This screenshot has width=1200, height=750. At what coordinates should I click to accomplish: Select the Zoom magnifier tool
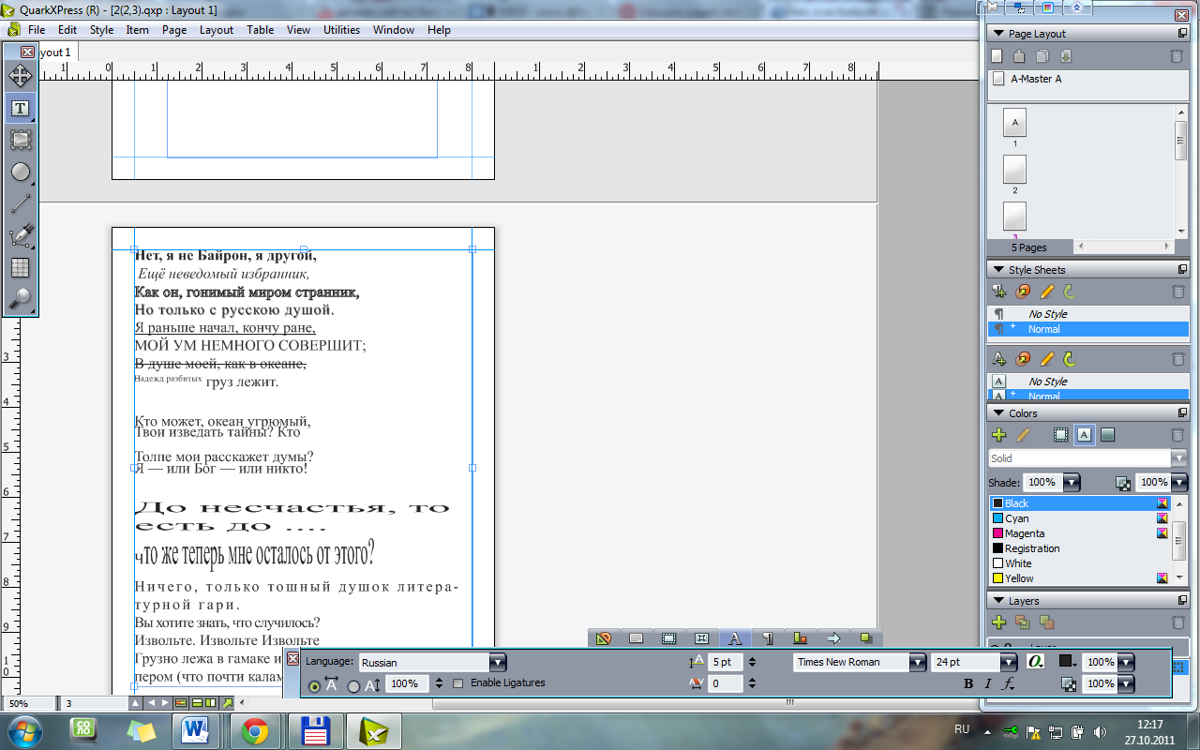(x=20, y=299)
